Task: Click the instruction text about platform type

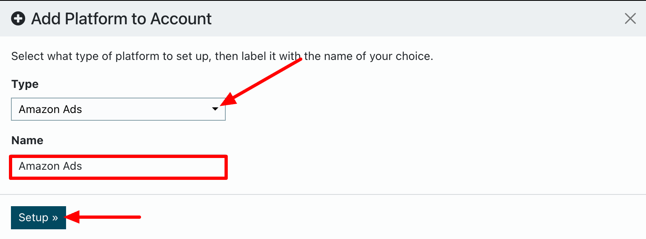Action: [222, 56]
